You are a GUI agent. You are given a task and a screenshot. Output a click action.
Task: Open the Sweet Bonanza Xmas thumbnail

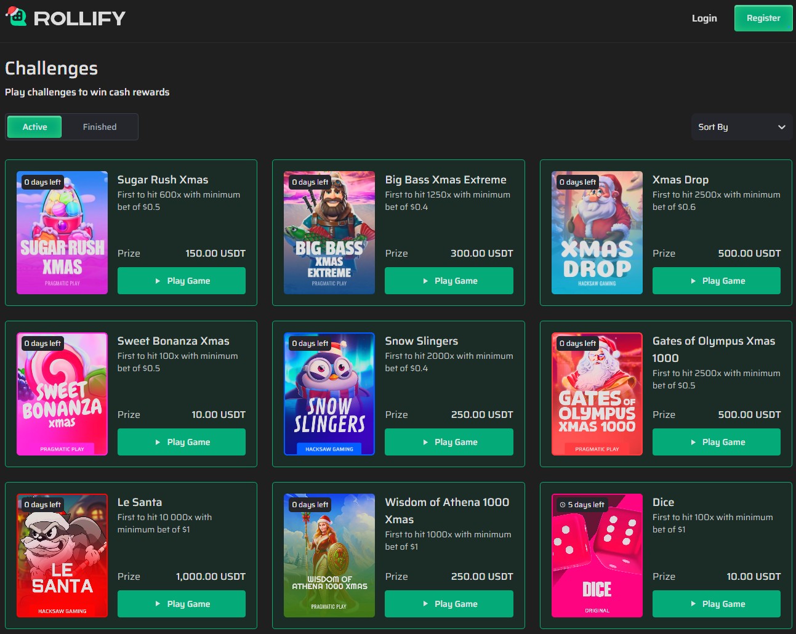click(62, 394)
